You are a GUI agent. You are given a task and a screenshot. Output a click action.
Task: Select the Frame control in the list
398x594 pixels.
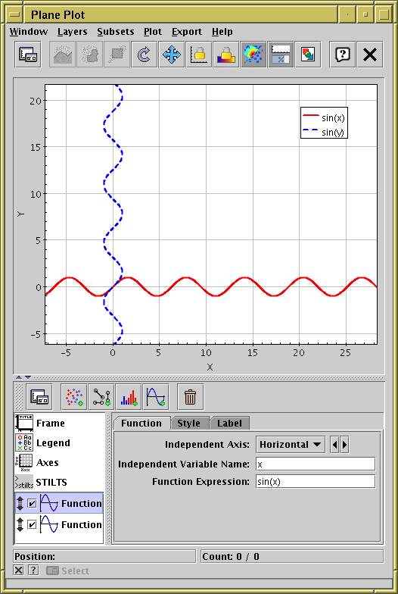point(59,423)
